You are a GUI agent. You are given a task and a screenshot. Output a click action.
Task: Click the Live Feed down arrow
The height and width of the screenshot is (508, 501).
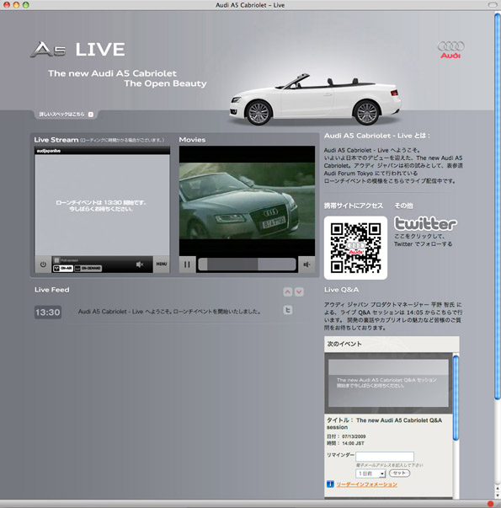point(299,291)
